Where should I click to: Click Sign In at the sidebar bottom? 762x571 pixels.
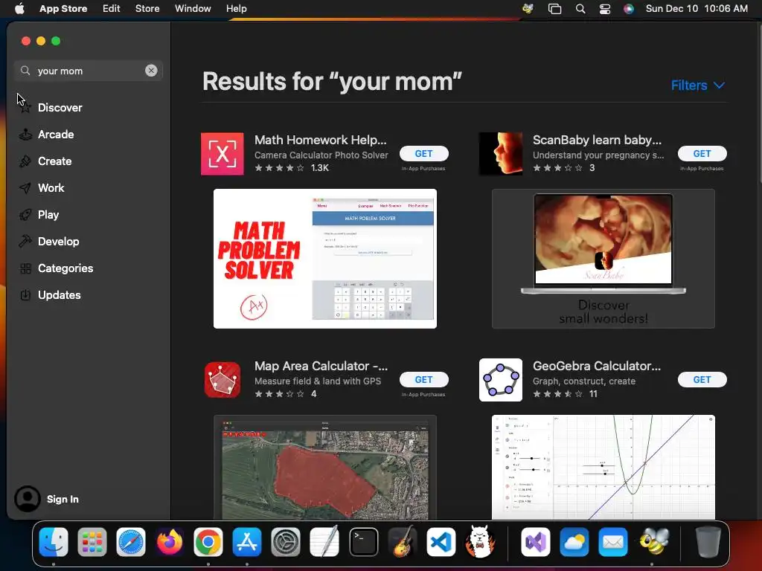click(63, 499)
